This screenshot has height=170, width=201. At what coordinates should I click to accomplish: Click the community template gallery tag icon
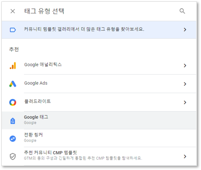click(13, 30)
